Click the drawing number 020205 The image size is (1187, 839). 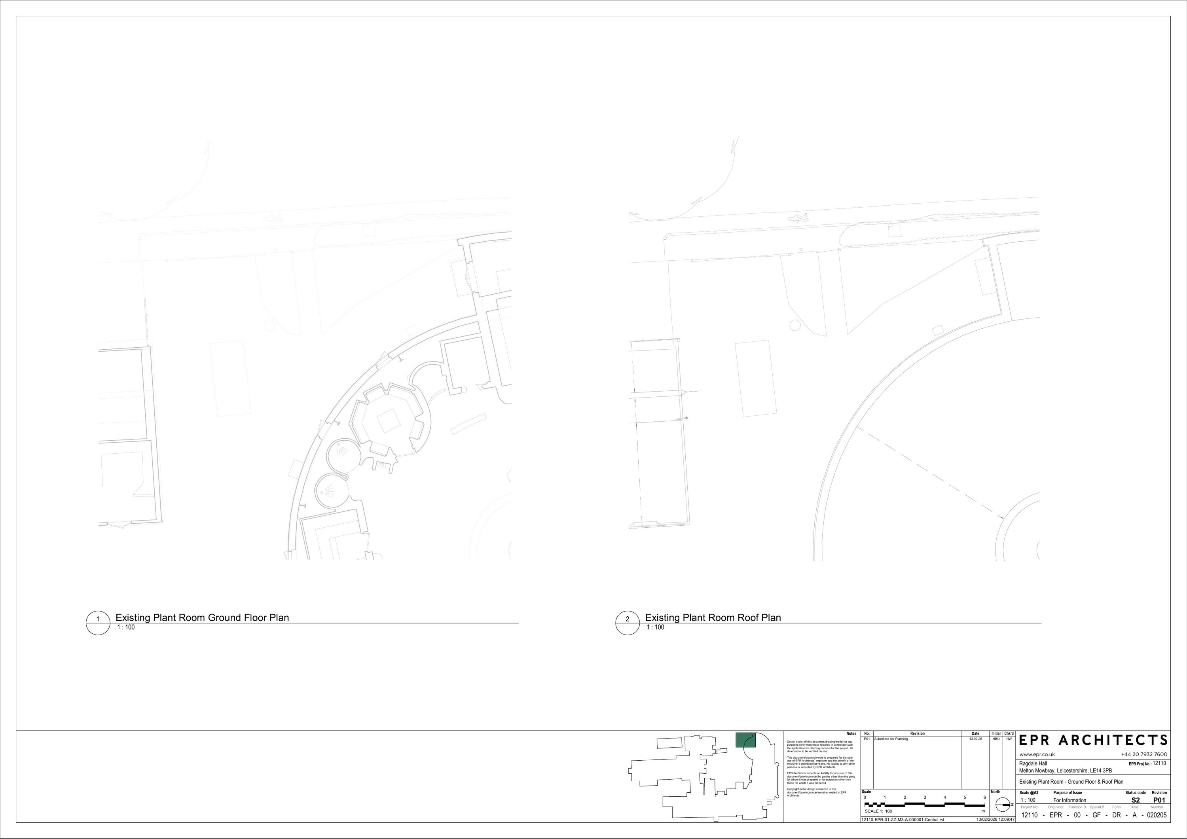coord(1157,815)
